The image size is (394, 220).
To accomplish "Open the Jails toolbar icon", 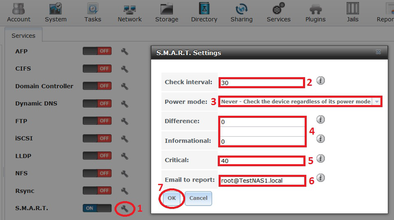I will click(352, 12).
